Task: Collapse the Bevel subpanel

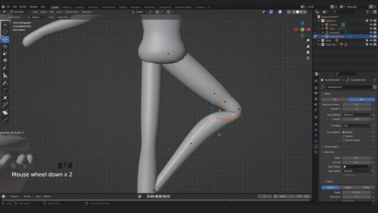Action: pyautogui.click(x=328, y=182)
